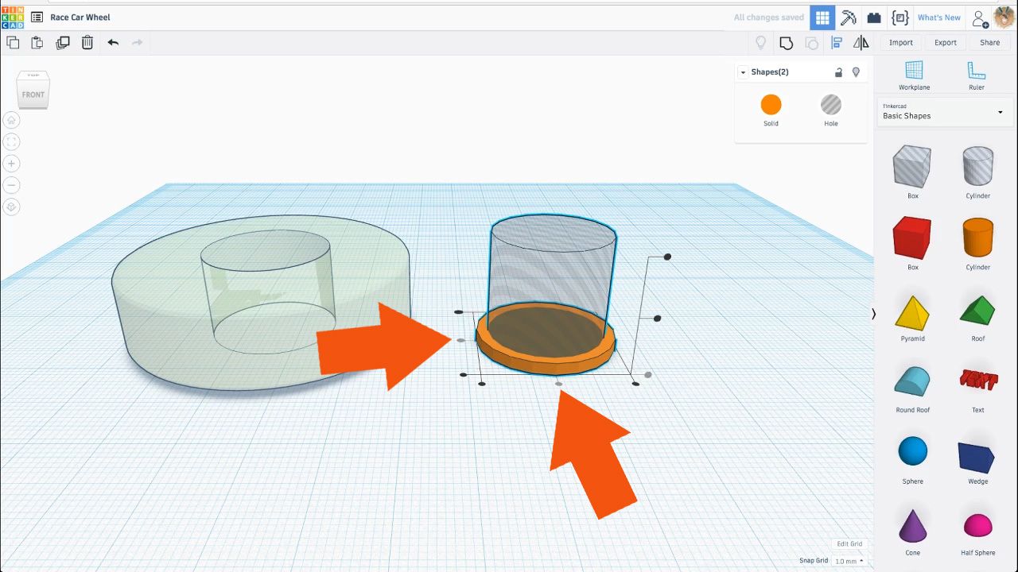Image resolution: width=1018 pixels, height=572 pixels.
Task: Open the Align tool
Action: 837,43
